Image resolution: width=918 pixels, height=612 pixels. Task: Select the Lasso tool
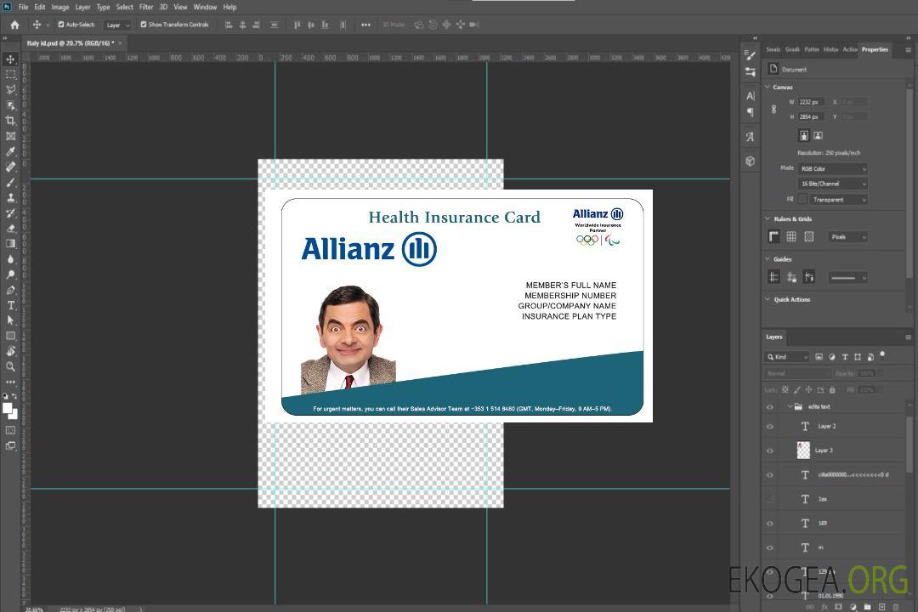10,89
